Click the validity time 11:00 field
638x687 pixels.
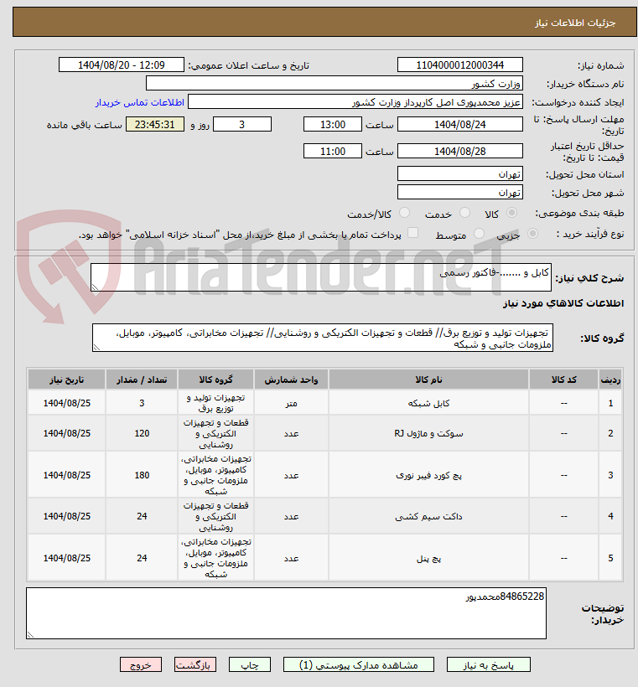(x=333, y=151)
